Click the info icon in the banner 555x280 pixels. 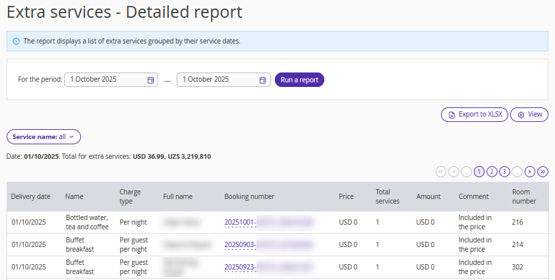[x=16, y=41]
